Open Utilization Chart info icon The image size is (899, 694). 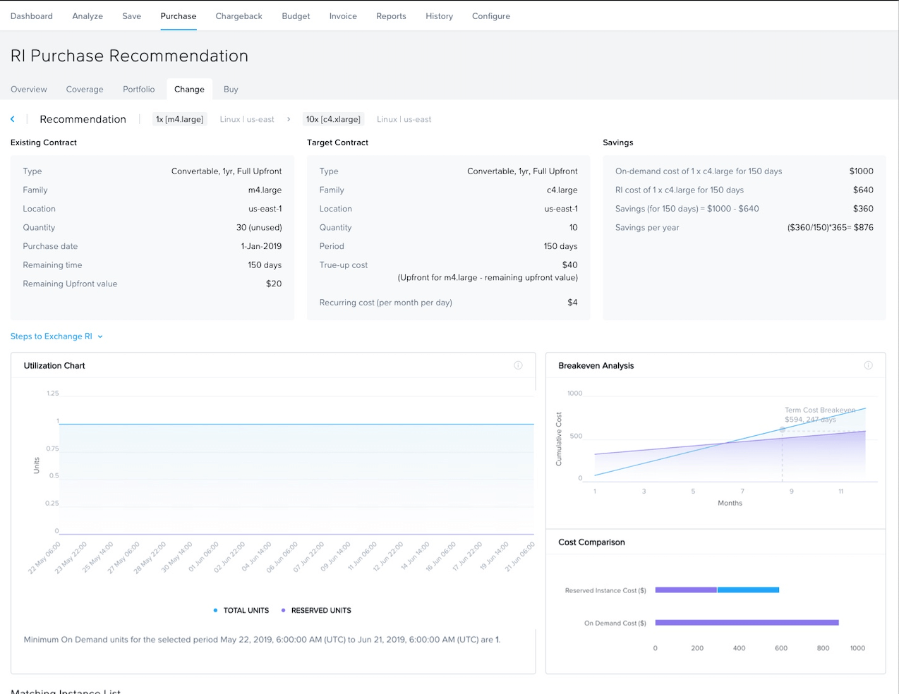tap(518, 365)
